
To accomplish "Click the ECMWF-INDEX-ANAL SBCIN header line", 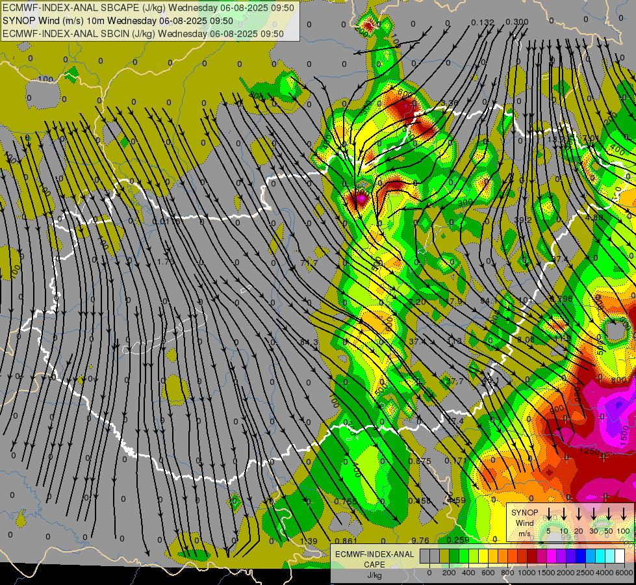I will pos(143,34).
